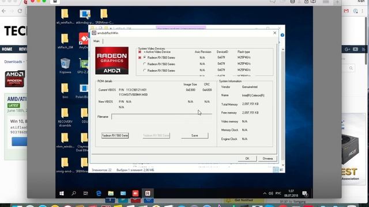Click the volume speaker tray icon
Image resolution: width=369 pixels, height=207 pixels.
click(x=271, y=193)
